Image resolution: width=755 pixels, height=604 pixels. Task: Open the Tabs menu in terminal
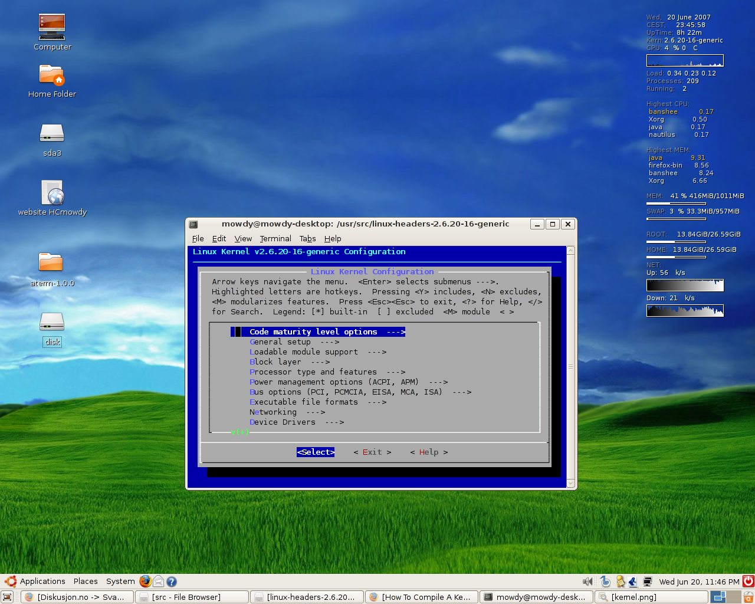307,239
